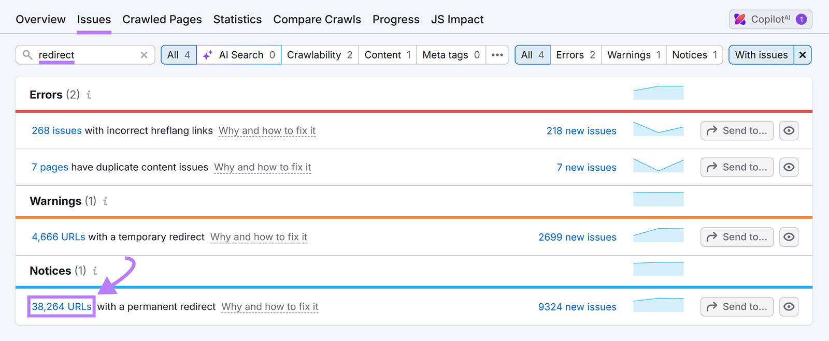Screen dimensions: 829x341
Task: Click the trend sparkline for permanent redirects
Action: (x=658, y=304)
